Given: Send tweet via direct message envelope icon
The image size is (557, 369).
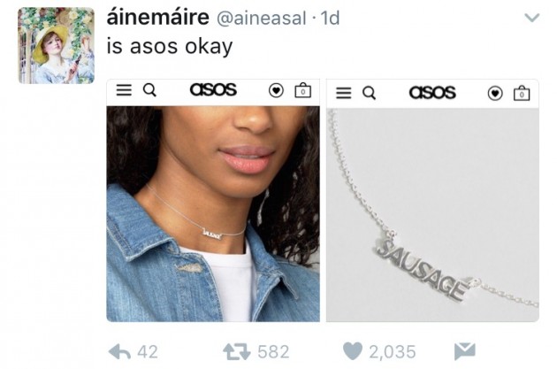Looking at the screenshot, I should pos(465,351).
